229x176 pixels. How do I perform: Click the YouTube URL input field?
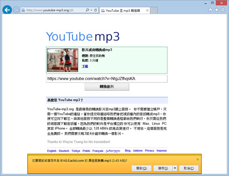[106, 79]
